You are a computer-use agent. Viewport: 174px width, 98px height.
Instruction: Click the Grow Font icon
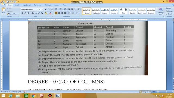click(45, 10)
